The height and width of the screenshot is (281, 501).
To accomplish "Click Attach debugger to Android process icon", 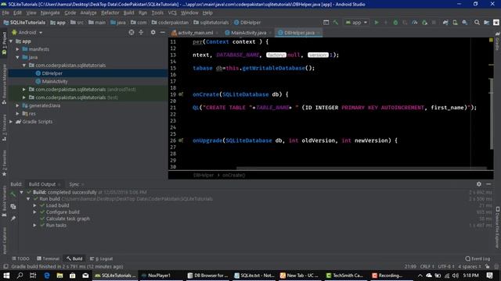I will coord(424,23).
